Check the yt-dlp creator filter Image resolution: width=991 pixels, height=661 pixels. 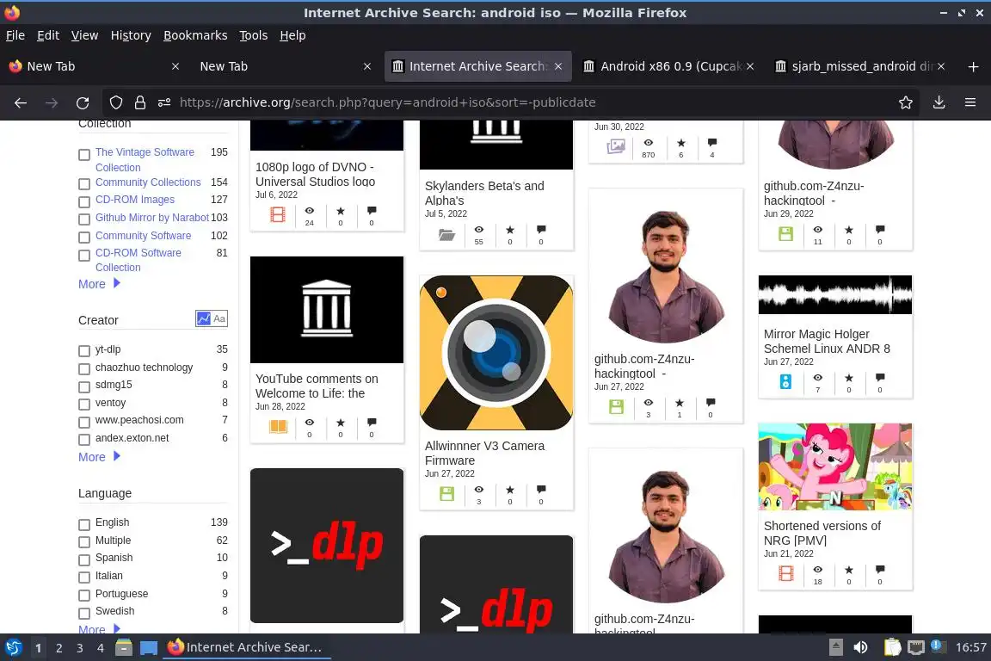point(84,351)
